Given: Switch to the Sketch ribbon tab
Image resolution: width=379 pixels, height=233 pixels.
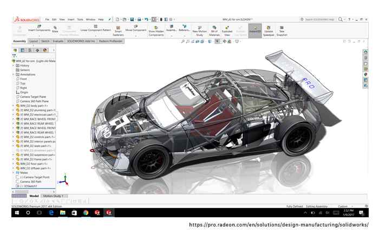Looking at the screenshot, I should tap(45, 41).
